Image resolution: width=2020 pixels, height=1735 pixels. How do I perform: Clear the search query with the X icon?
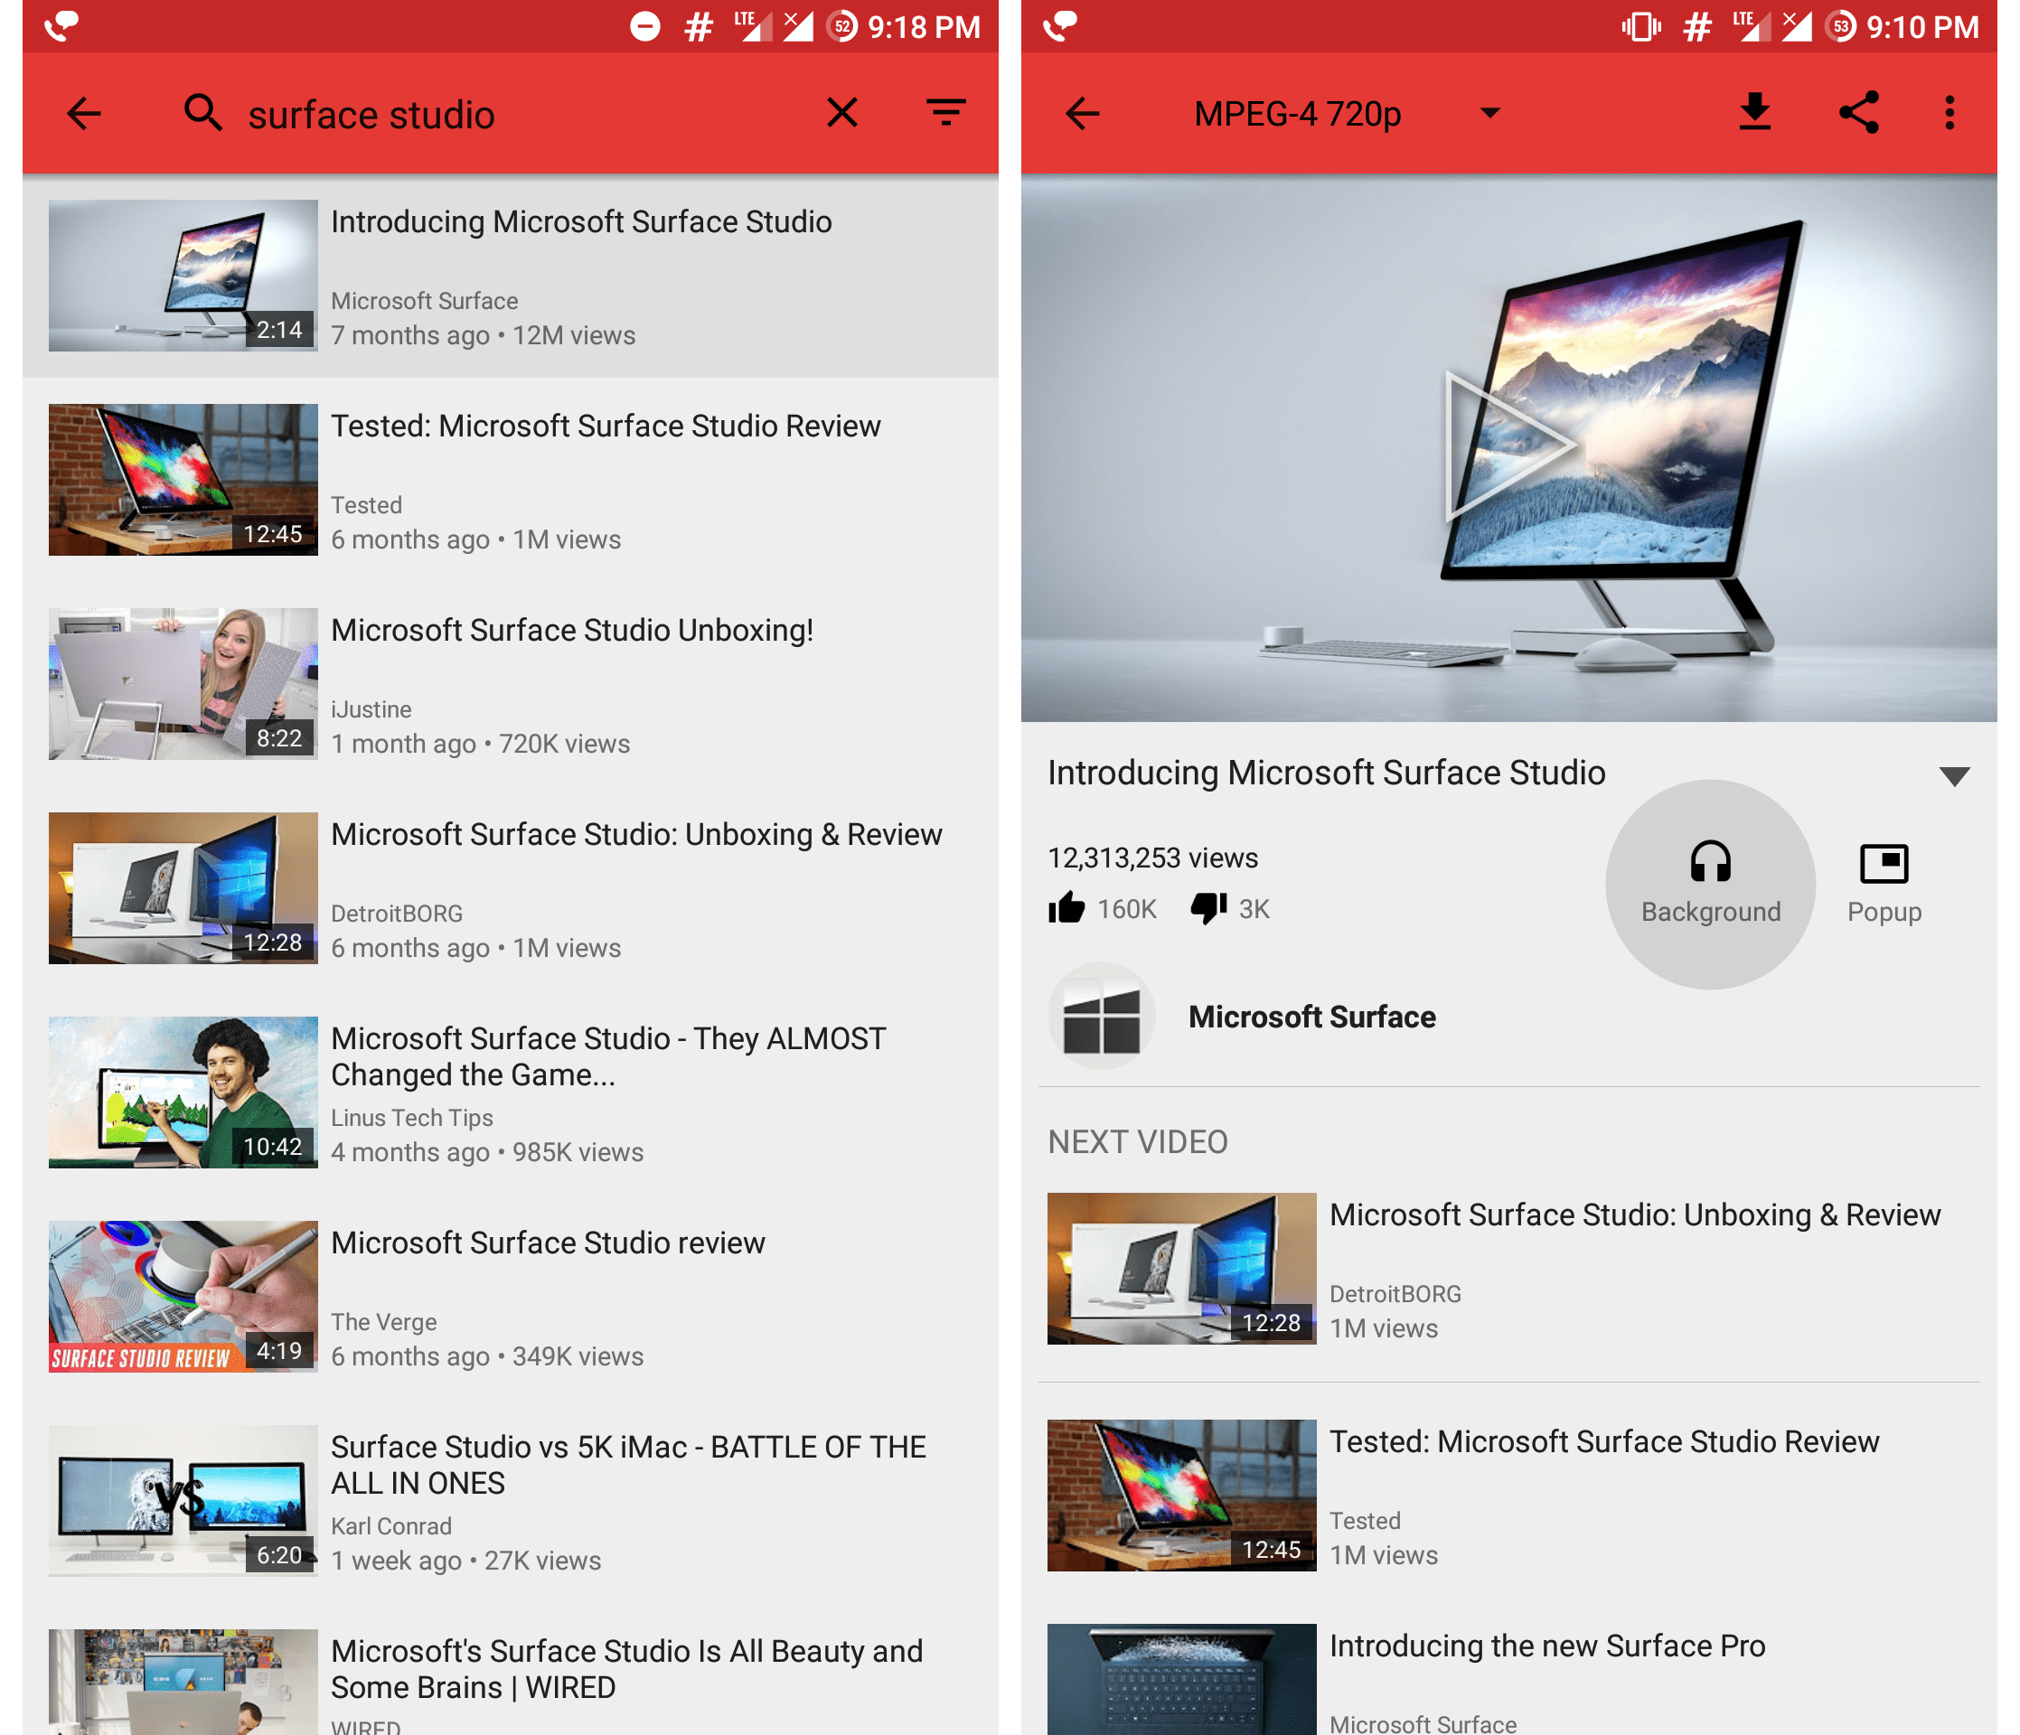tap(842, 113)
